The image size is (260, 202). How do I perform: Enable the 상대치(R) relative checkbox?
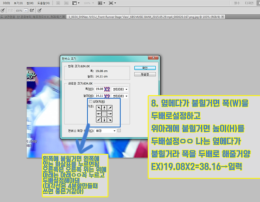pos(91,102)
